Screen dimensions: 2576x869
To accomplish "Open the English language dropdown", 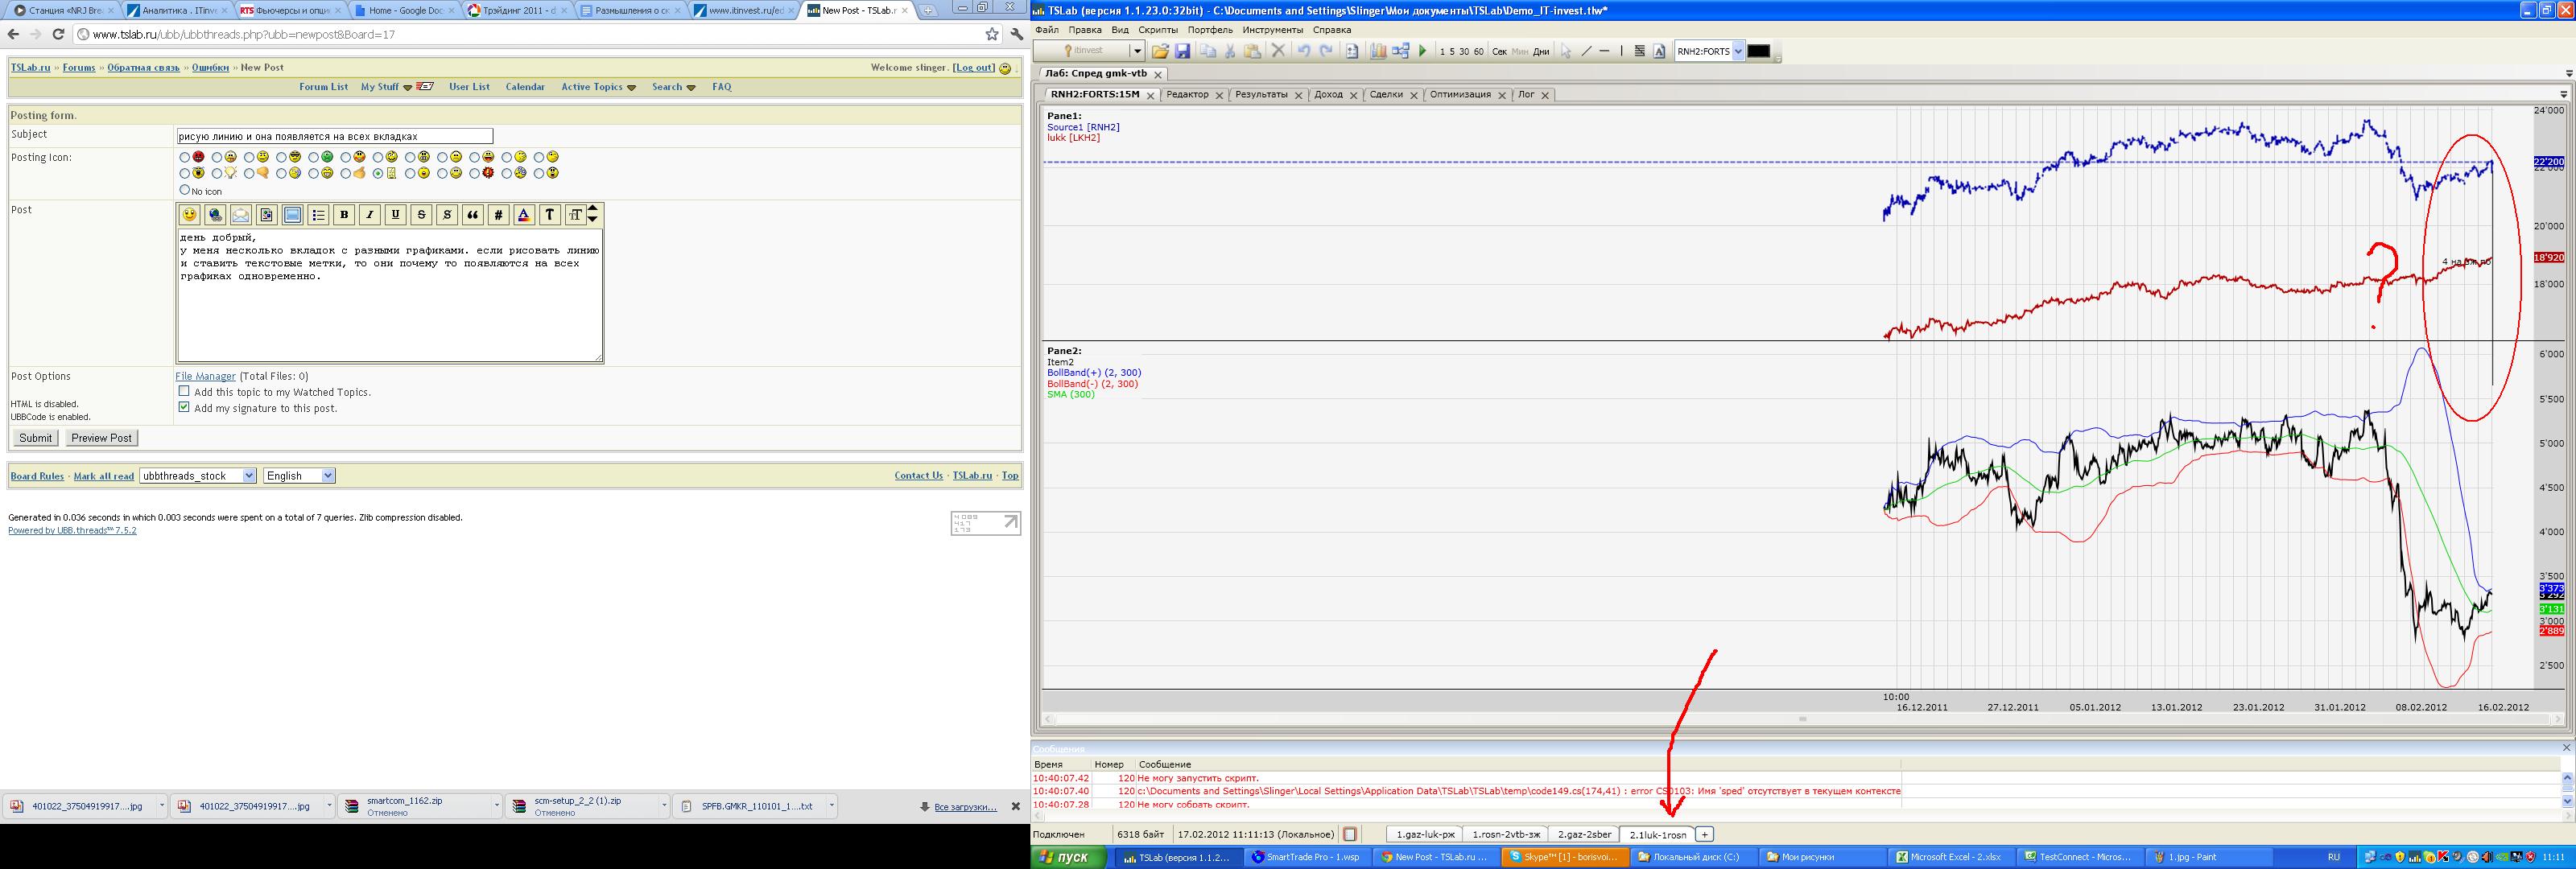I will point(328,476).
